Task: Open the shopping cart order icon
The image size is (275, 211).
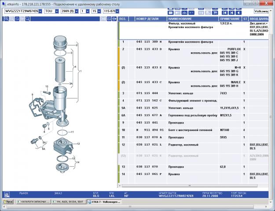Action: tap(215, 13)
